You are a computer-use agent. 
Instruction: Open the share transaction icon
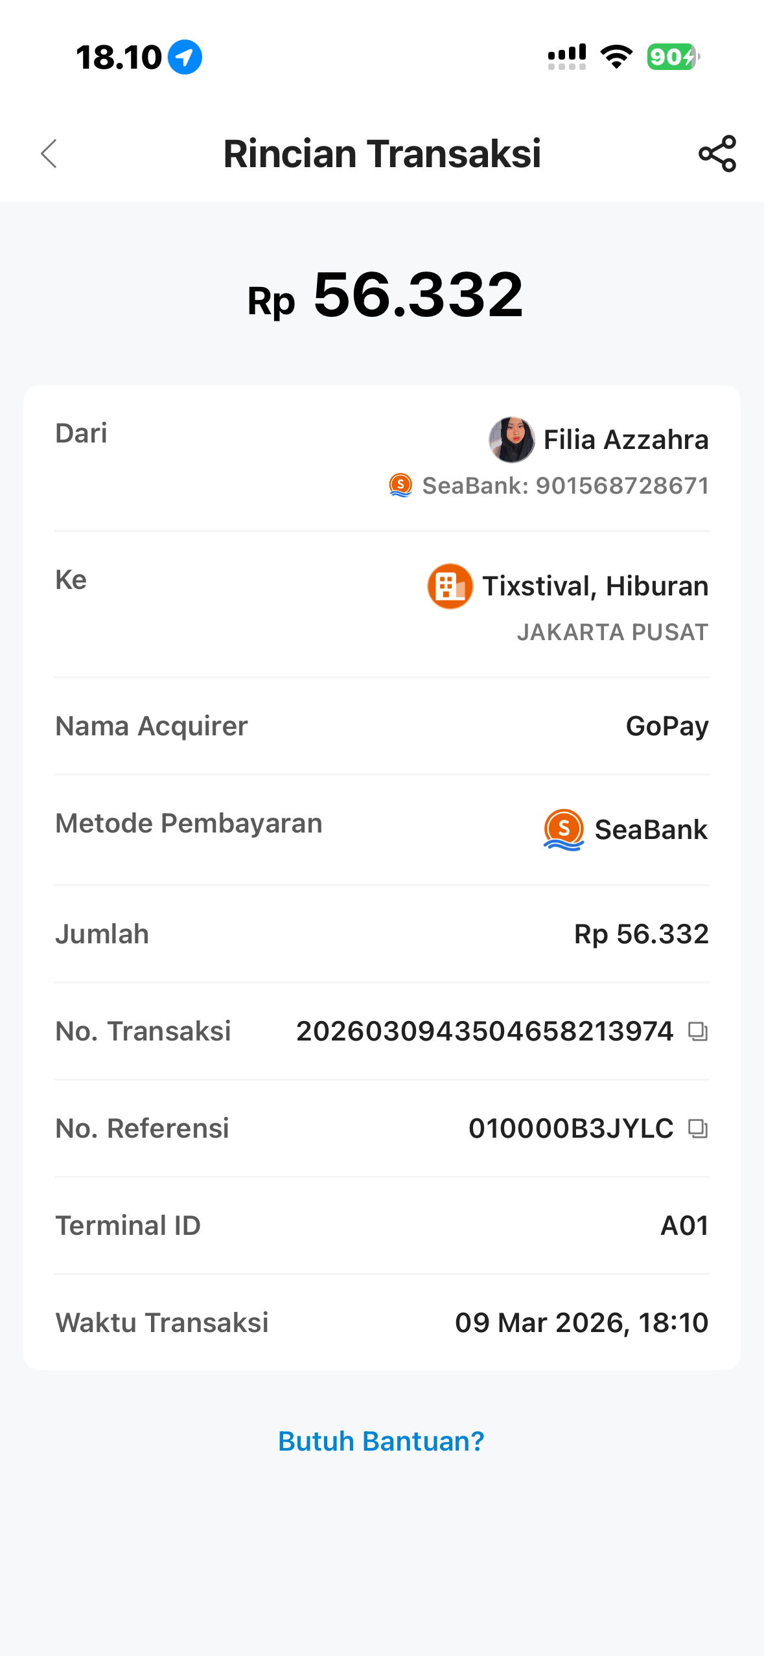click(717, 154)
